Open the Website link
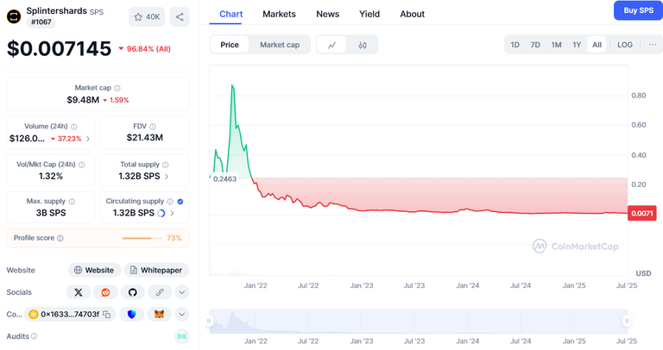Viewport: 663px width, 350px height. click(94, 270)
